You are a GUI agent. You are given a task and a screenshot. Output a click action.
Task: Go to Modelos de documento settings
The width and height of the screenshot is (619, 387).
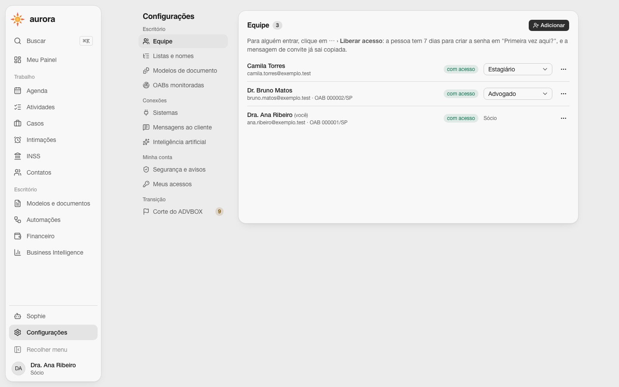183,71
